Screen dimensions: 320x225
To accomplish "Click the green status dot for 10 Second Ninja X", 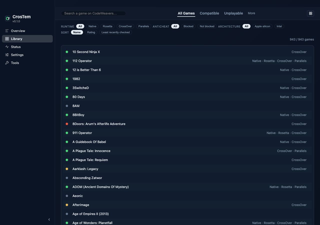I will (67, 52).
